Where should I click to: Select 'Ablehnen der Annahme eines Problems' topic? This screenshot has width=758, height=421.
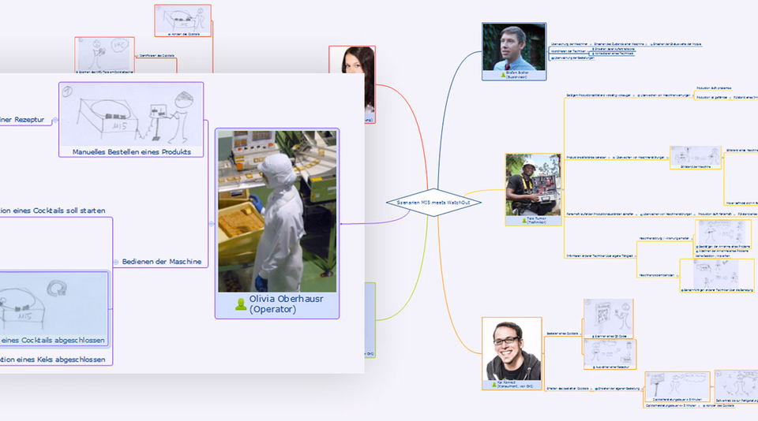click(722, 251)
